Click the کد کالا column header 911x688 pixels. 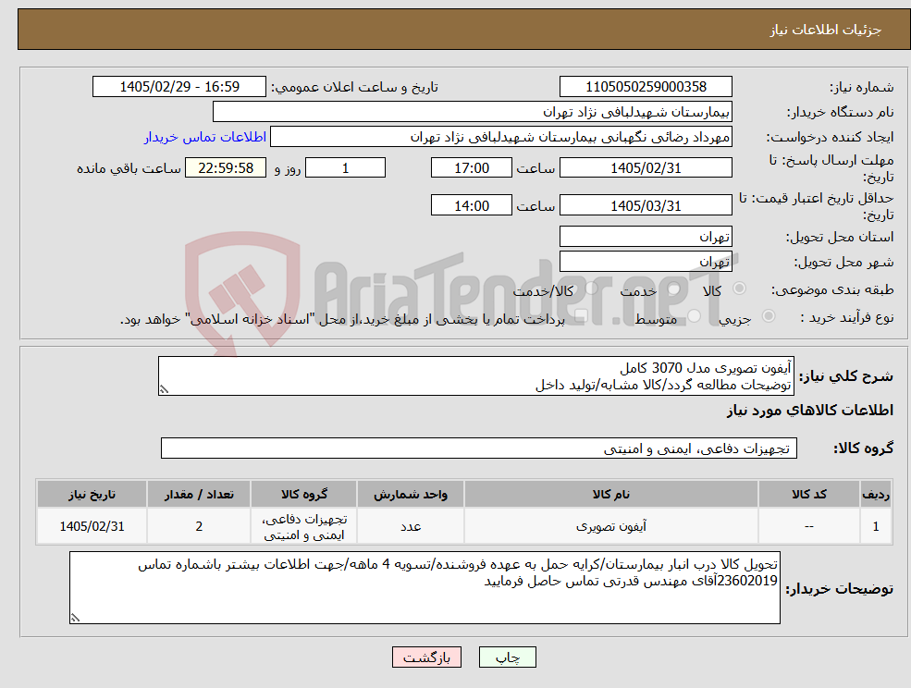808,495
